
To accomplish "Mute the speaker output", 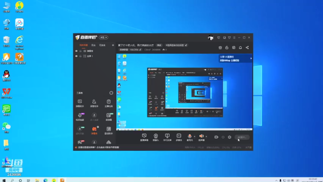I will tap(201, 136).
